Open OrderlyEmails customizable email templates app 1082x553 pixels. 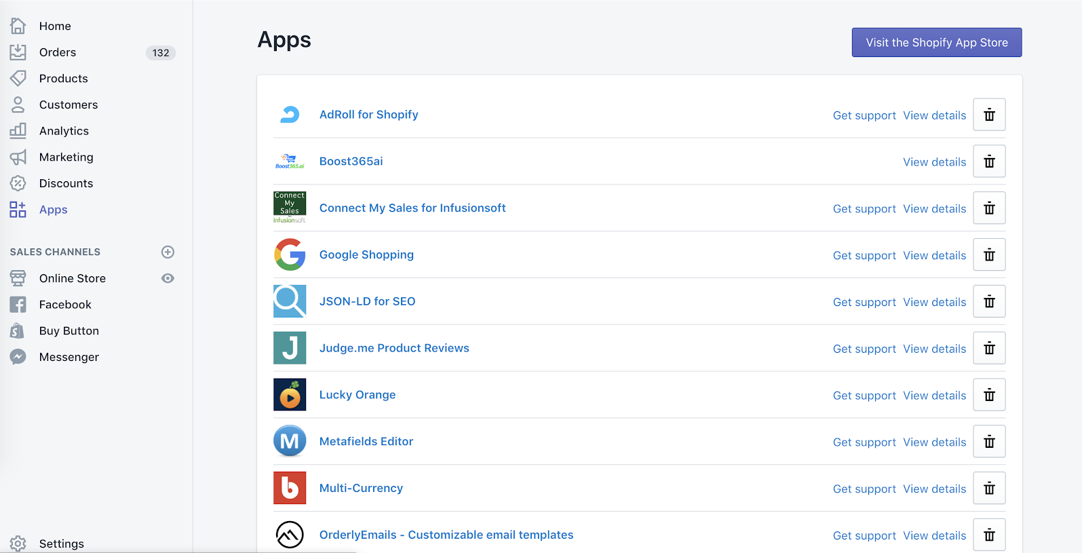coord(446,535)
